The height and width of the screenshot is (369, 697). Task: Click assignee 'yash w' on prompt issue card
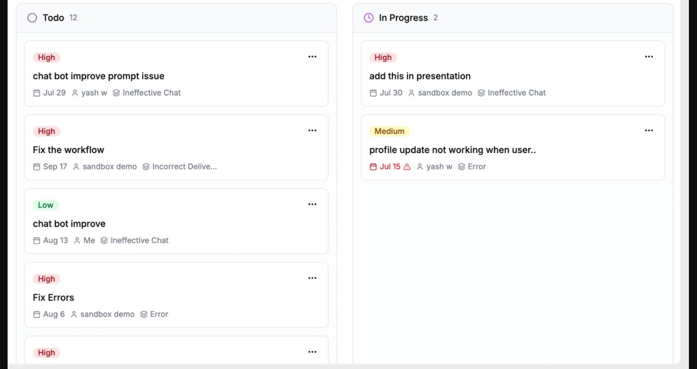94,93
